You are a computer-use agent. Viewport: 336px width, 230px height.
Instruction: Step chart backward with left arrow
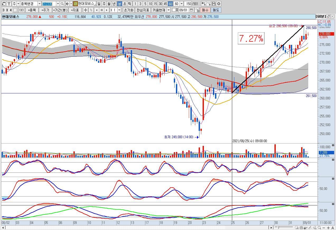click(96, 10)
